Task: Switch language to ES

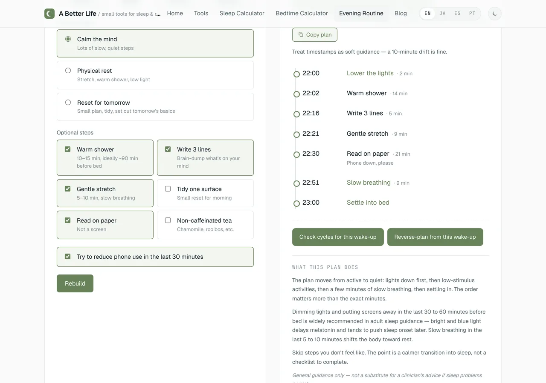Action: tap(457, 14)
